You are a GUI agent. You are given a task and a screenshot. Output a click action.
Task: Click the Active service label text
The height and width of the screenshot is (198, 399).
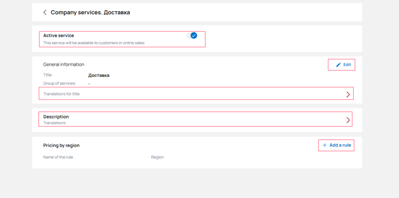pos(59,35)
